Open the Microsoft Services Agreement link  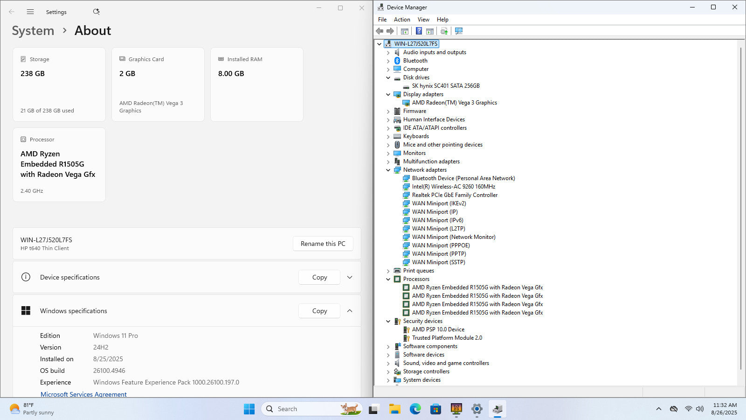pyautogui.click(x=83, y=394)
